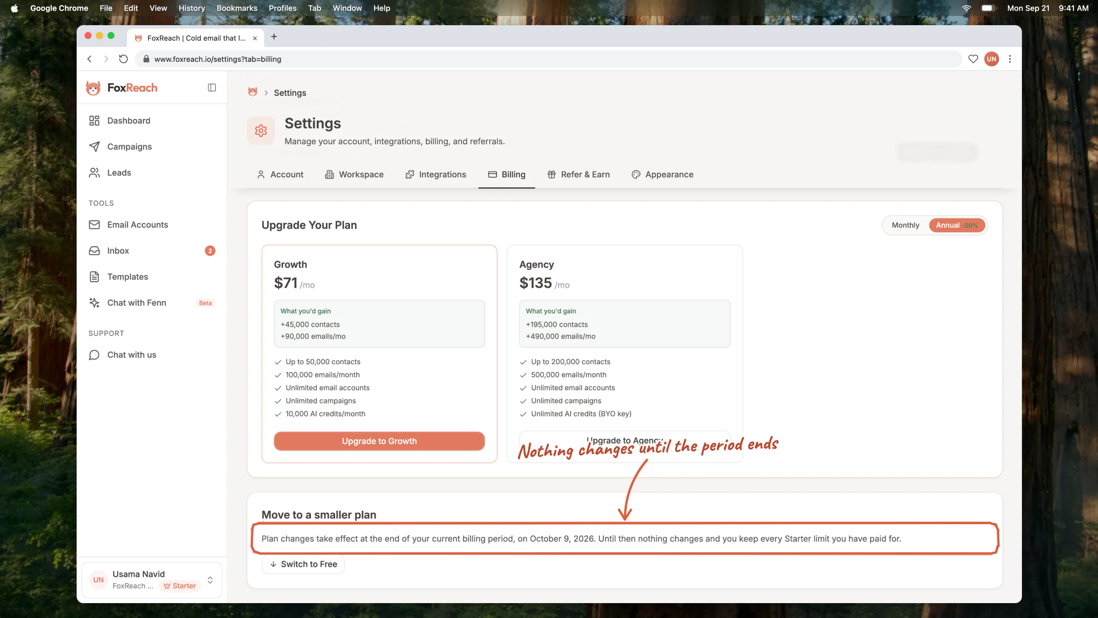The height and width of the screenshot is (618, 1098).
Task: Click the inbox unread badge 2
Action: pos(210,251)
